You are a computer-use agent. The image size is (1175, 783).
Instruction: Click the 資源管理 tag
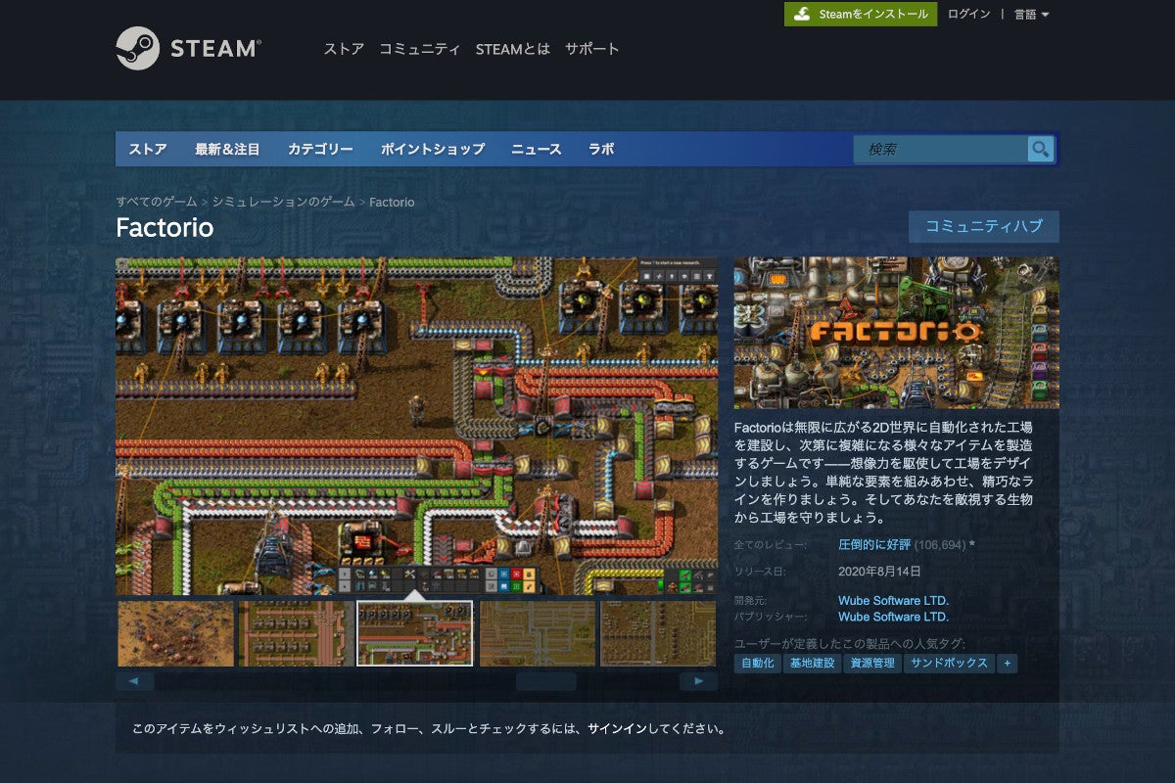point(871,664)
